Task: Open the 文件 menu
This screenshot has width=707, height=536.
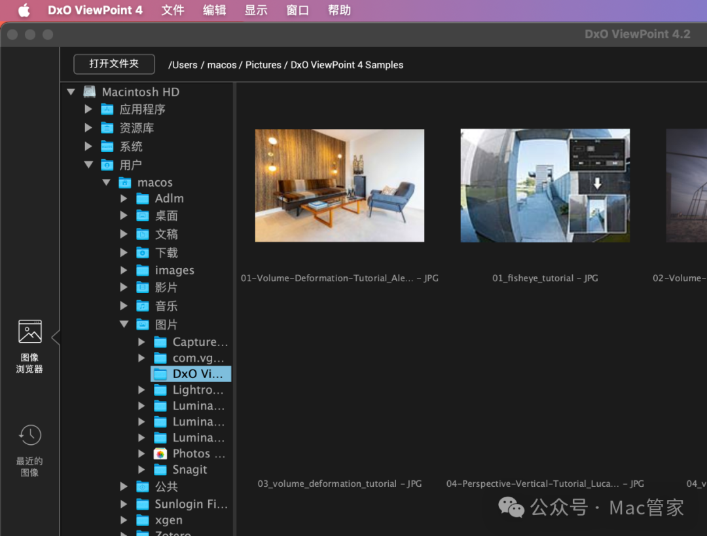Action: [x=173, y=10]
